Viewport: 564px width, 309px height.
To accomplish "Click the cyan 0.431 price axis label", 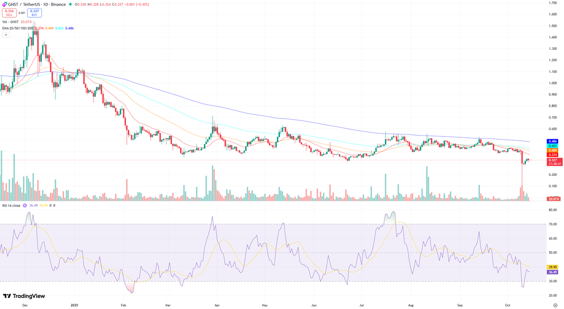I will tap(553, 146).
